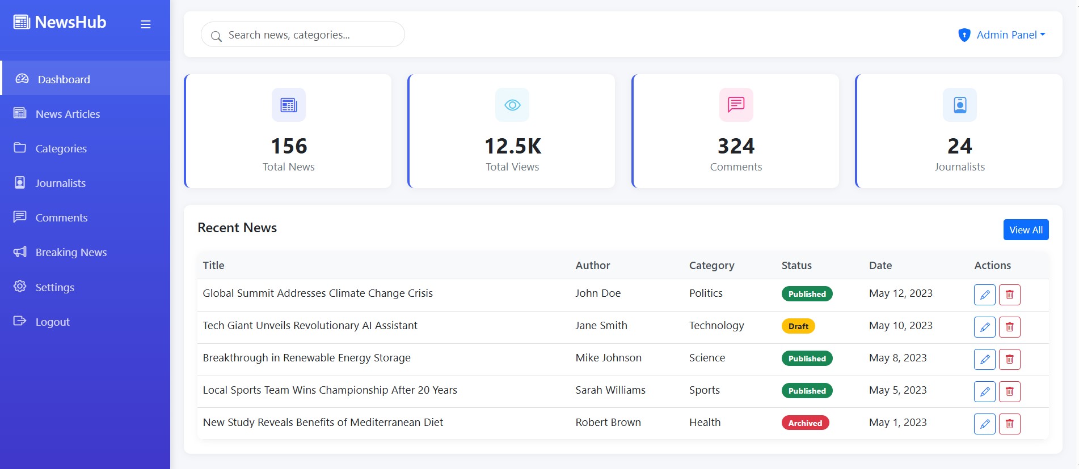Screen dimensions: 1079x469
Task: Click the Draft status badge
Action: (x=798, y=326)
